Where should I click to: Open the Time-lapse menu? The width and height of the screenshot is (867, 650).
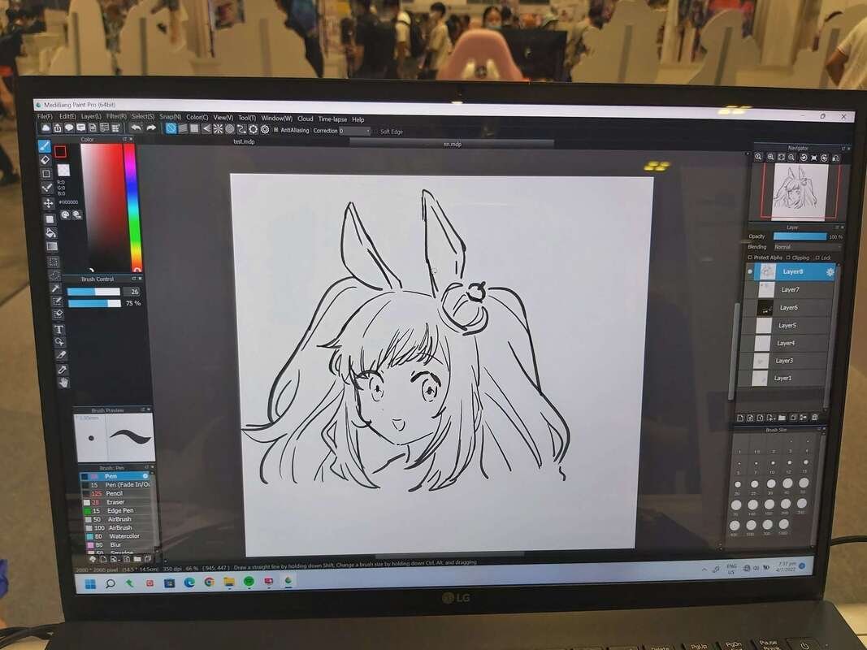[332, 119]
